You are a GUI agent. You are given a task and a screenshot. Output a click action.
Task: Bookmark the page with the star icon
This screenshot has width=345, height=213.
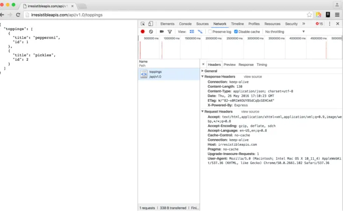309,15
